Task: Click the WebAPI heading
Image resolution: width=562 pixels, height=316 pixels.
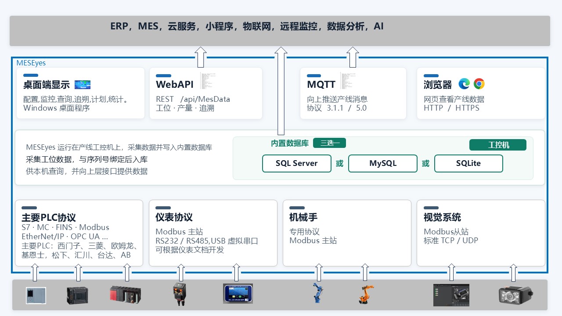Action: pyautogui.click(x=175, y=85)
